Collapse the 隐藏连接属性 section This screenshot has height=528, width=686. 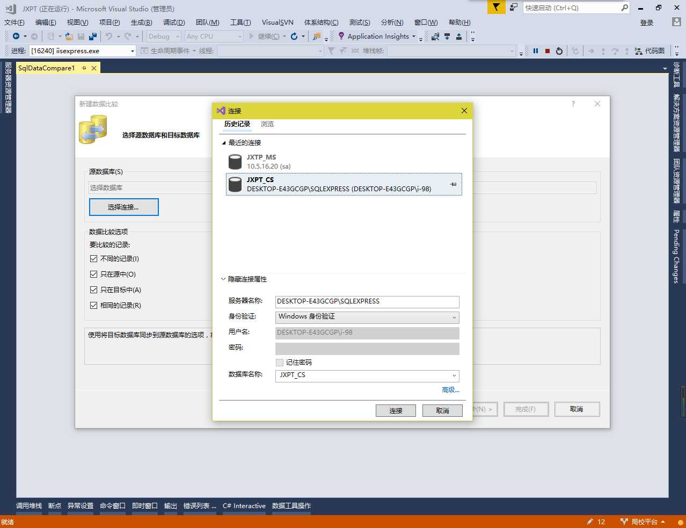click(x=223, y=279)
